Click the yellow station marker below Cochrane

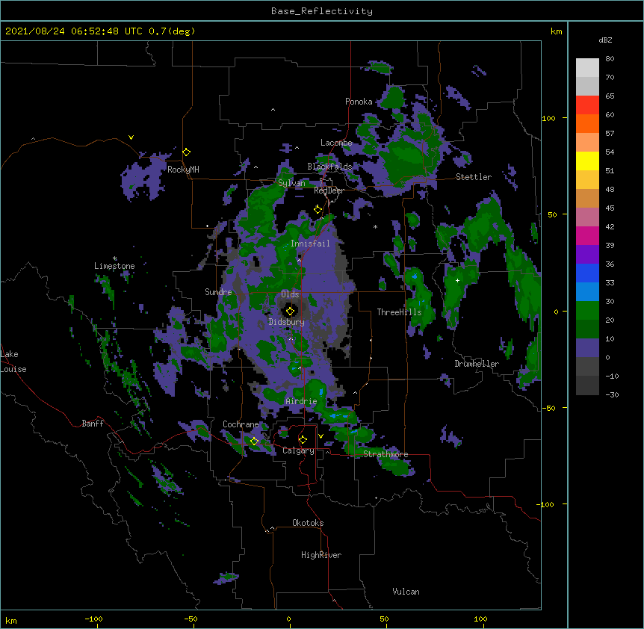[x=254, y=441]
